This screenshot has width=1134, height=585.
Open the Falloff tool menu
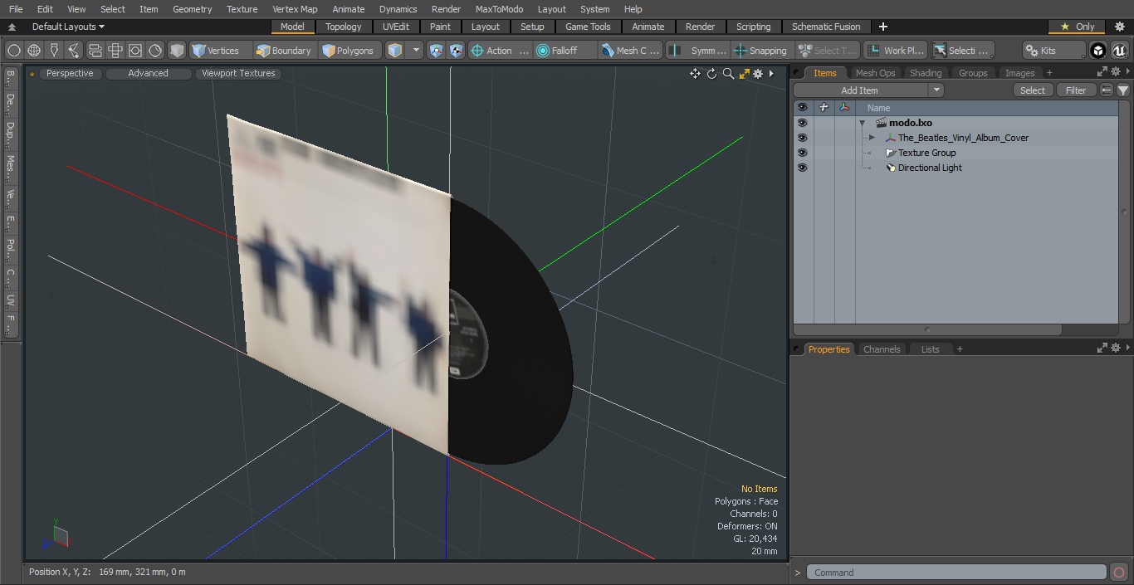(565, 51)
